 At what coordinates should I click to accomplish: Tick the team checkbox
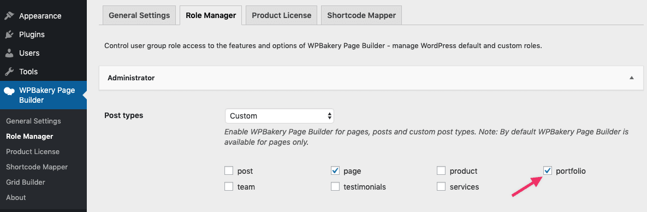tap(229, 187)
